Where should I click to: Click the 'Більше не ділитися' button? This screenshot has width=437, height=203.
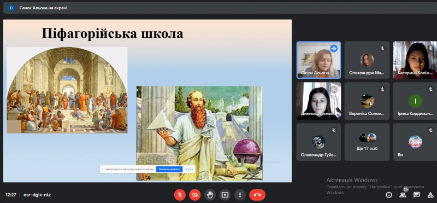pyautogui.click(x=169, y=169)
